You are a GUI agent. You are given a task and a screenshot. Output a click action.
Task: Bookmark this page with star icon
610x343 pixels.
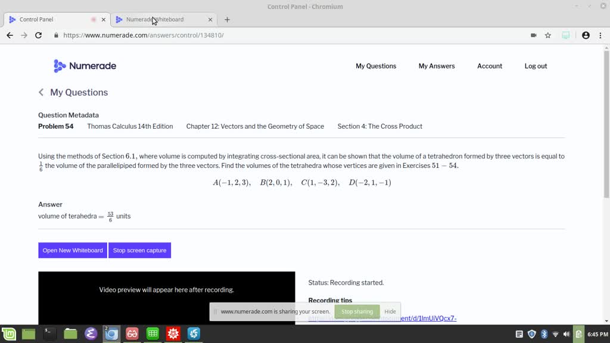(x=547, y=35)
